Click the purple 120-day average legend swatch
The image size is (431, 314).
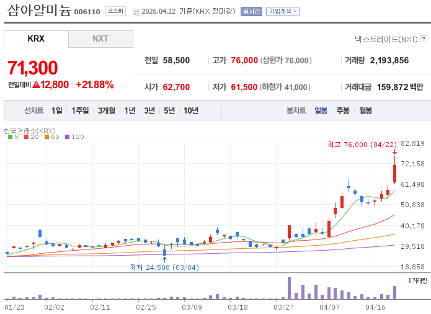(68, 137)
